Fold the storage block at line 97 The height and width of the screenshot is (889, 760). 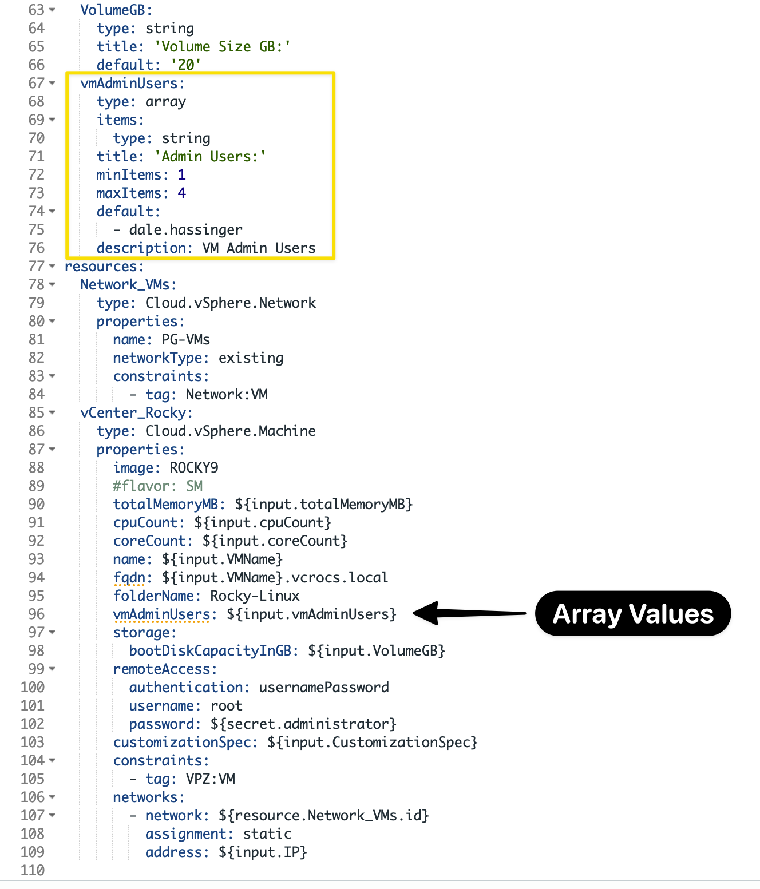[52, 633]
